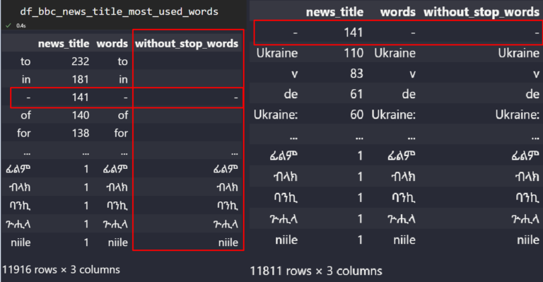Viewport: 543px width, 282px height.
Task: Select the words header in the left table
Action: click(112, 44)
